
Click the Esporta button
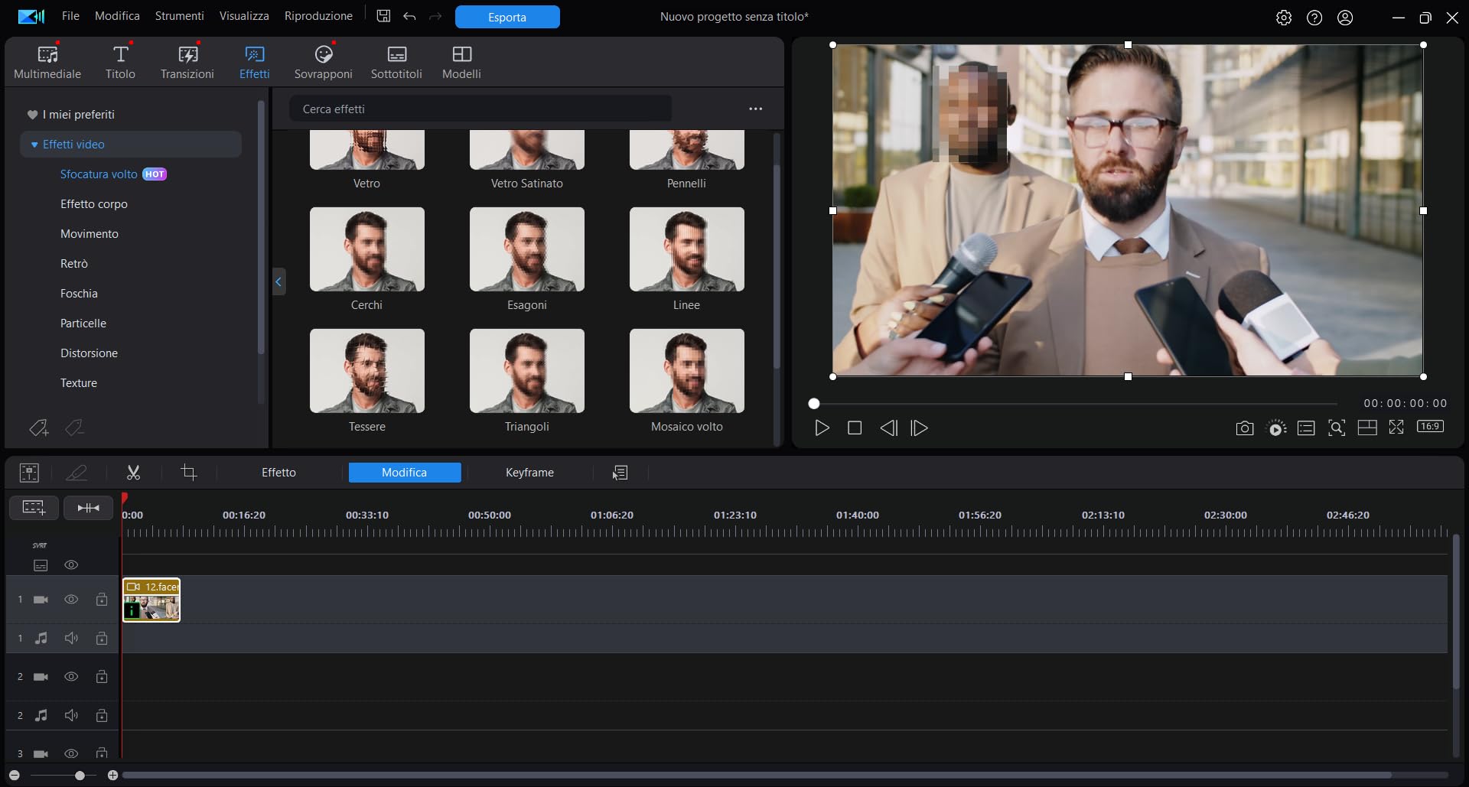pyautogui.click(x=507, y=17)
